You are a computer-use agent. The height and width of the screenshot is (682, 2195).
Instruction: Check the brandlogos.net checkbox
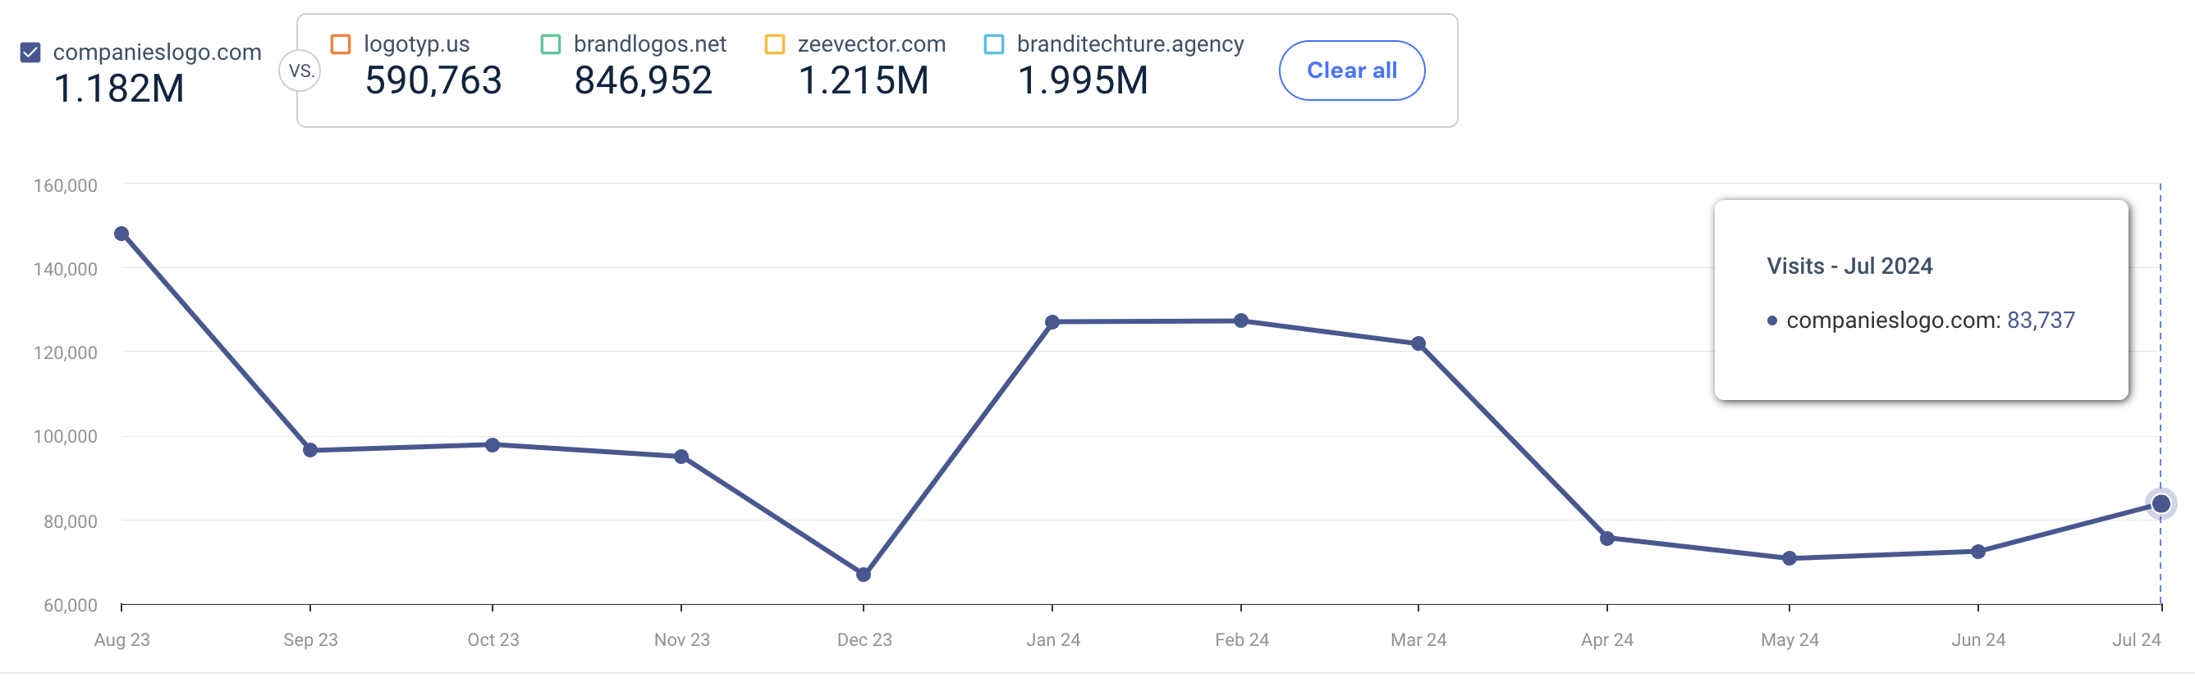tap(551, 44)
